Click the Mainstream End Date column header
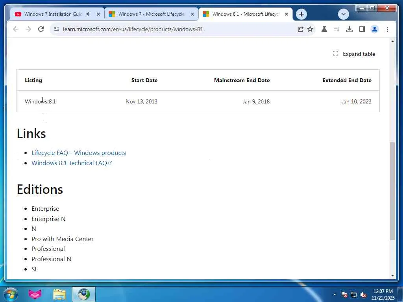This screenshot has width=403, height=302. pos(242,80)
